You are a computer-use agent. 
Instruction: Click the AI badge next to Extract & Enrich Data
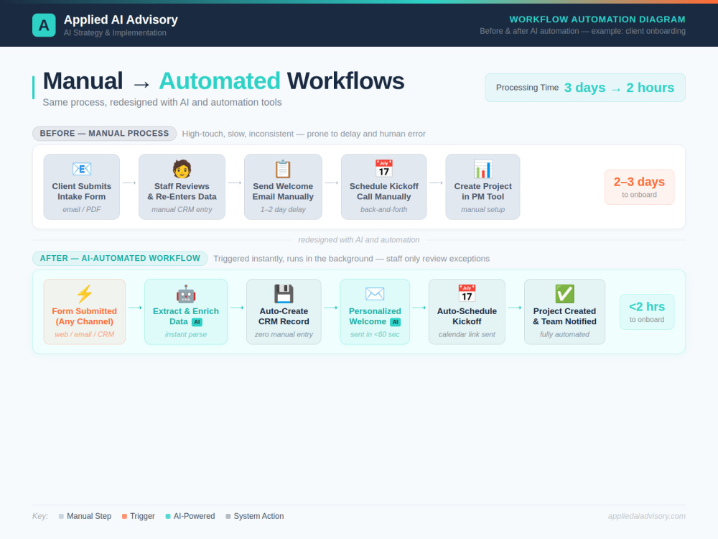(x=197, y=322)
